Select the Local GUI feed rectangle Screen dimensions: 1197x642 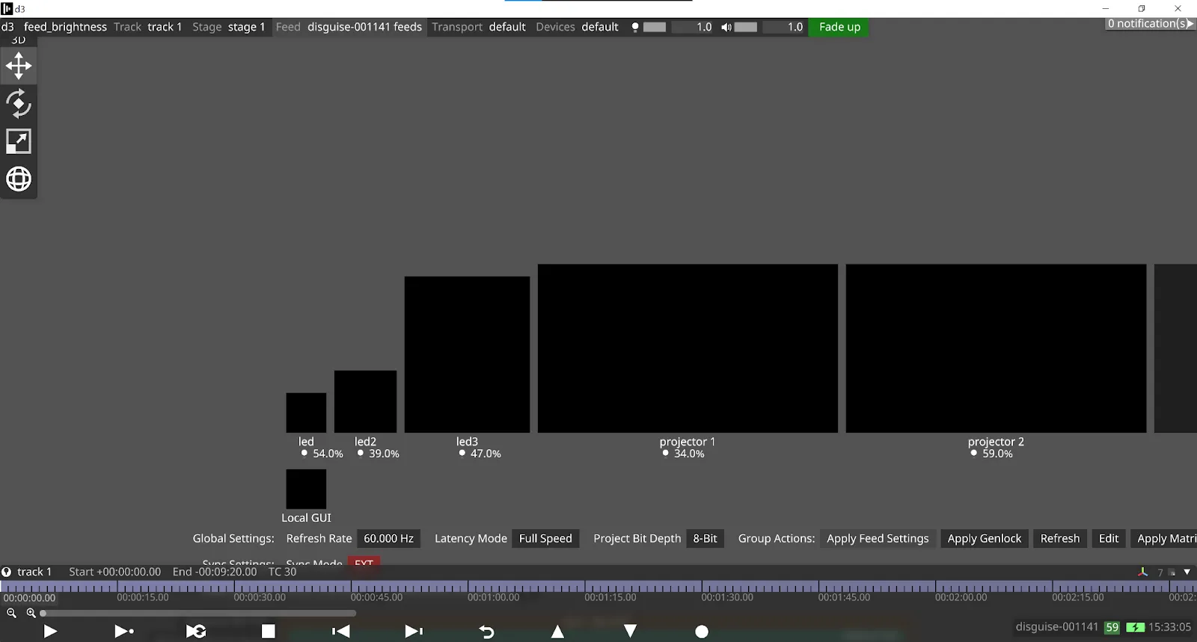pos(306,489)
